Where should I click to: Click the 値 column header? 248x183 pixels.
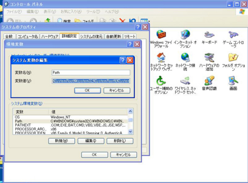[88, 112]
